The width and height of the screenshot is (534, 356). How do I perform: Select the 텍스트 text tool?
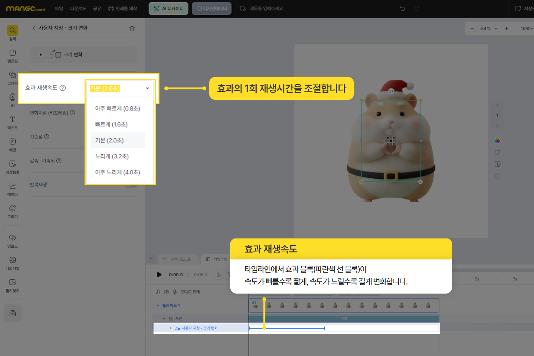click(13, 122)
